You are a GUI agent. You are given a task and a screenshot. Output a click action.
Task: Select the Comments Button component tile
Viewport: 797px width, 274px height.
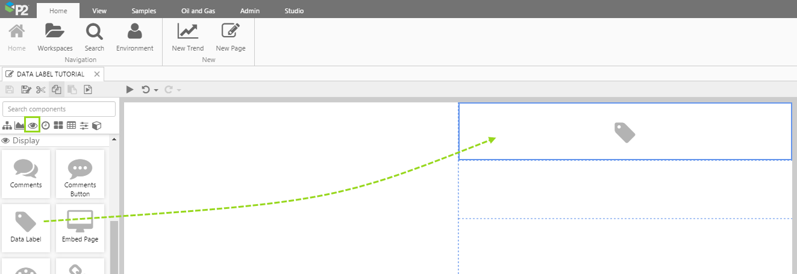pyautogui.click(x=80, y=174)
